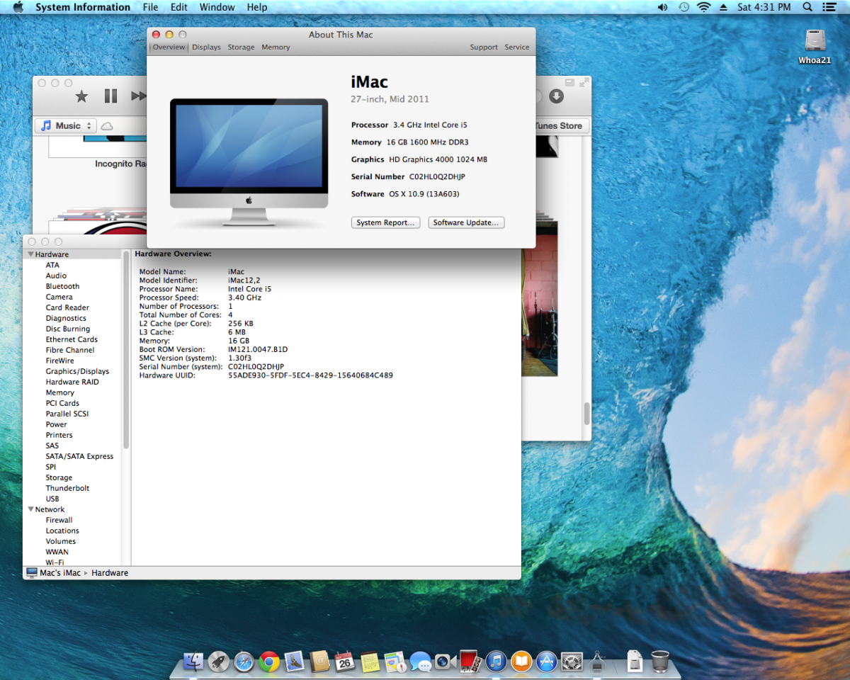Screen dimensions: 850x680
Task: Click the volume icon in menu bar
Action: click(x=662, y=7)
